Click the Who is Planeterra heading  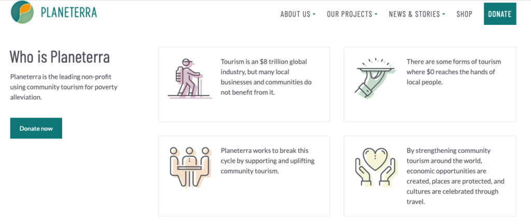(x=60, y=57)
